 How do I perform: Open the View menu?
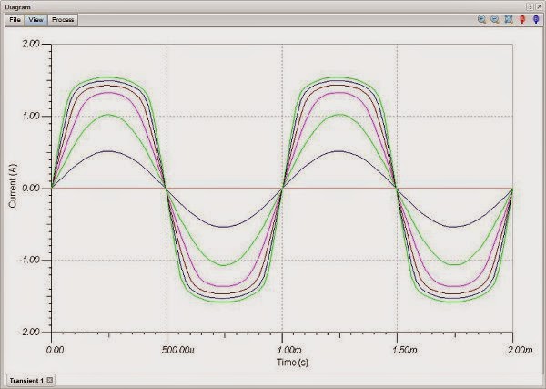[35, 19]
